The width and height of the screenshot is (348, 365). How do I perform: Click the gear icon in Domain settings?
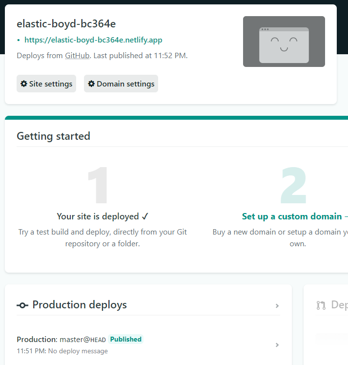pyautogui.click(x=91, y=84)
